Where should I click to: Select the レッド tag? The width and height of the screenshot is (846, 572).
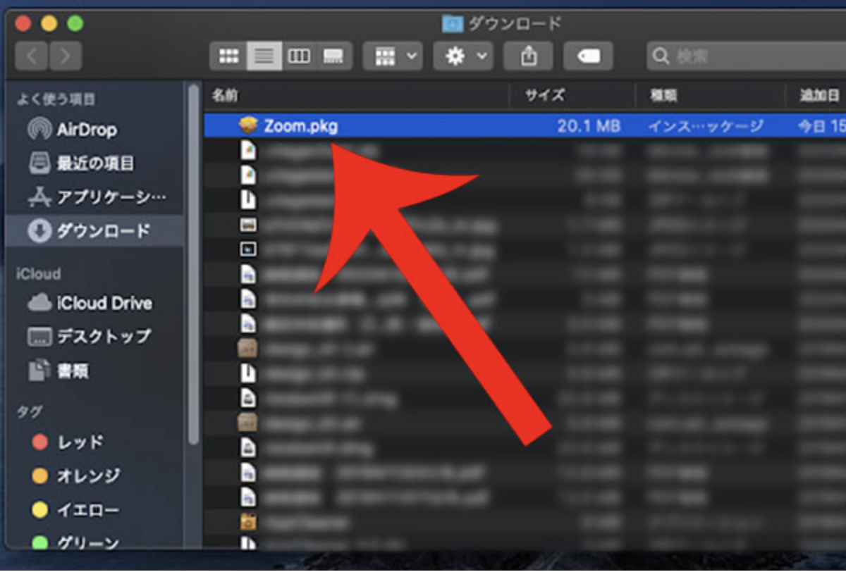(80, 442)
